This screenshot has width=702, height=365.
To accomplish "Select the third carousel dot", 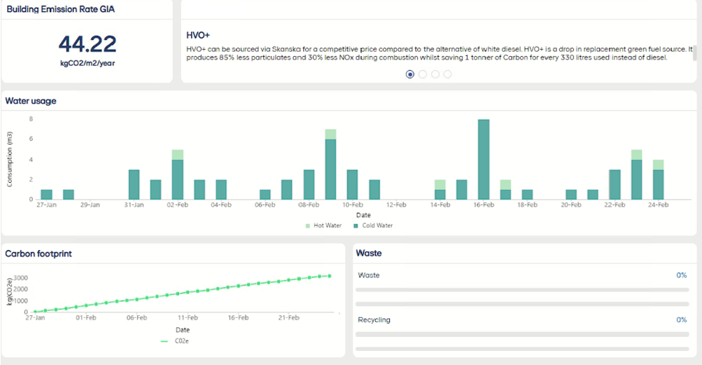I will point(435,74).
